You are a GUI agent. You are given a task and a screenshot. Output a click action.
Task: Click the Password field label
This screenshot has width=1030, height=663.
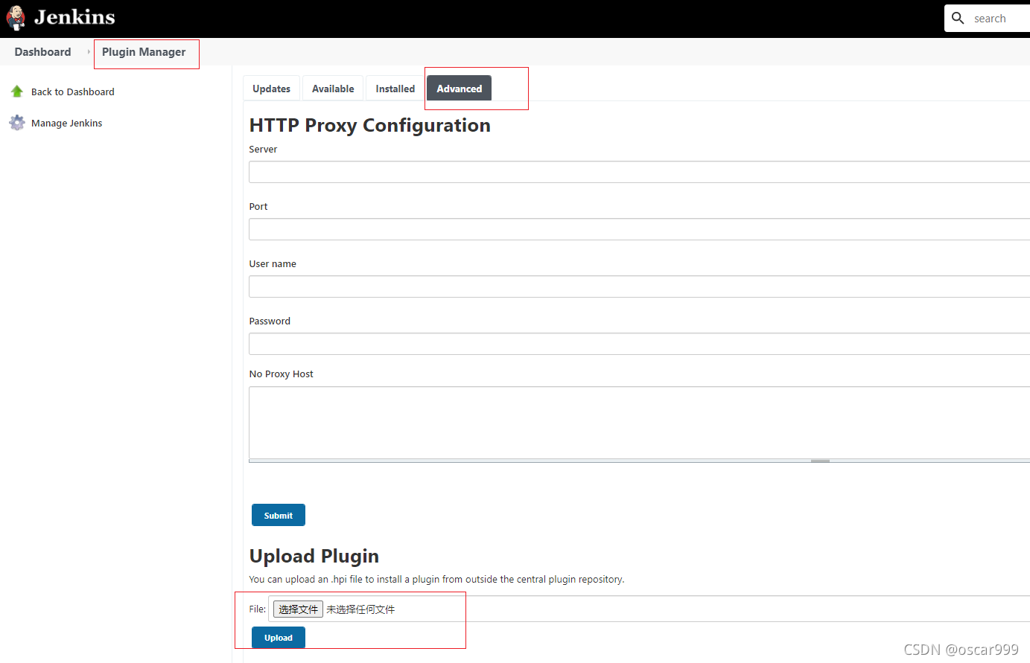click(x=270, y=321)
